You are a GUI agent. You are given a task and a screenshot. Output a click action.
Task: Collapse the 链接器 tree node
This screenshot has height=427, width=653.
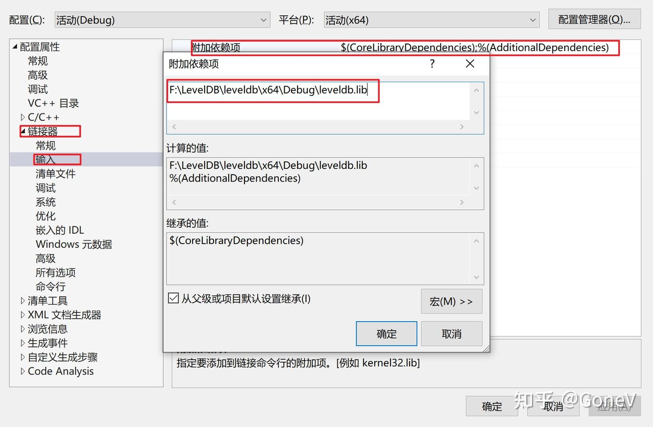24,131
